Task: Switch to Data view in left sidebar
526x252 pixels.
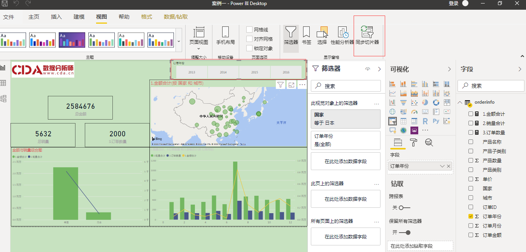Action: click(3, 83)
